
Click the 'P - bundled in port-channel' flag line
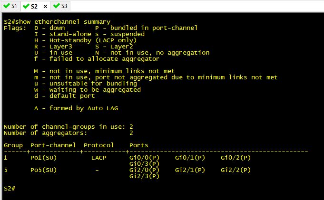tap(146, 28)
